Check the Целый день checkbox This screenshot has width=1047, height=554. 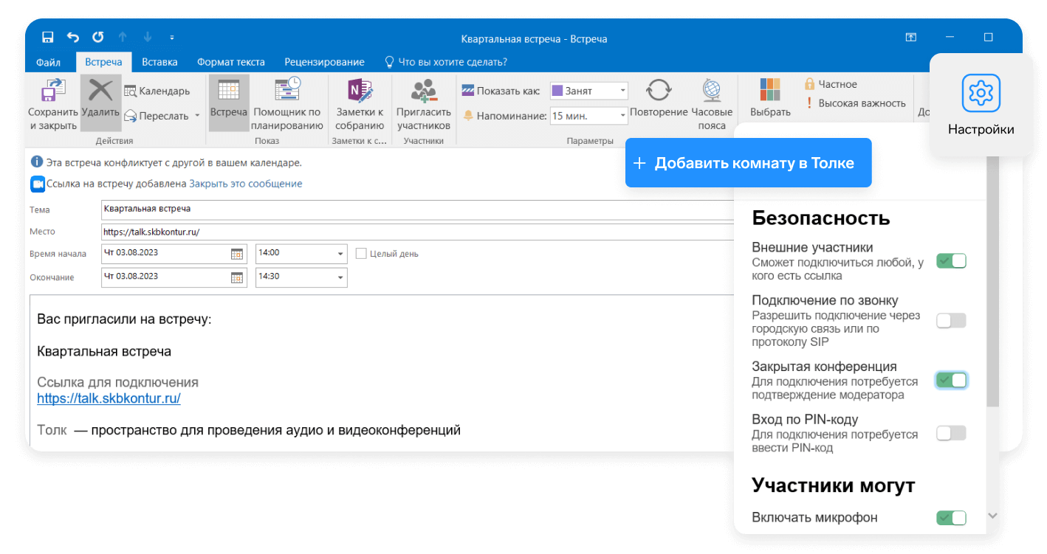pyautogui.click(x=361, y=254)
